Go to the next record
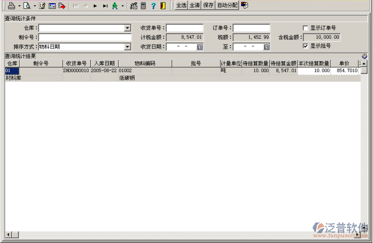The width and height of the screenshot is (373, 243). (x=95, y=6)
